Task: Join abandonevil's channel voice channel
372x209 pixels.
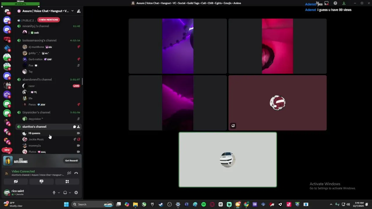Action: click(x=48, y=80)
